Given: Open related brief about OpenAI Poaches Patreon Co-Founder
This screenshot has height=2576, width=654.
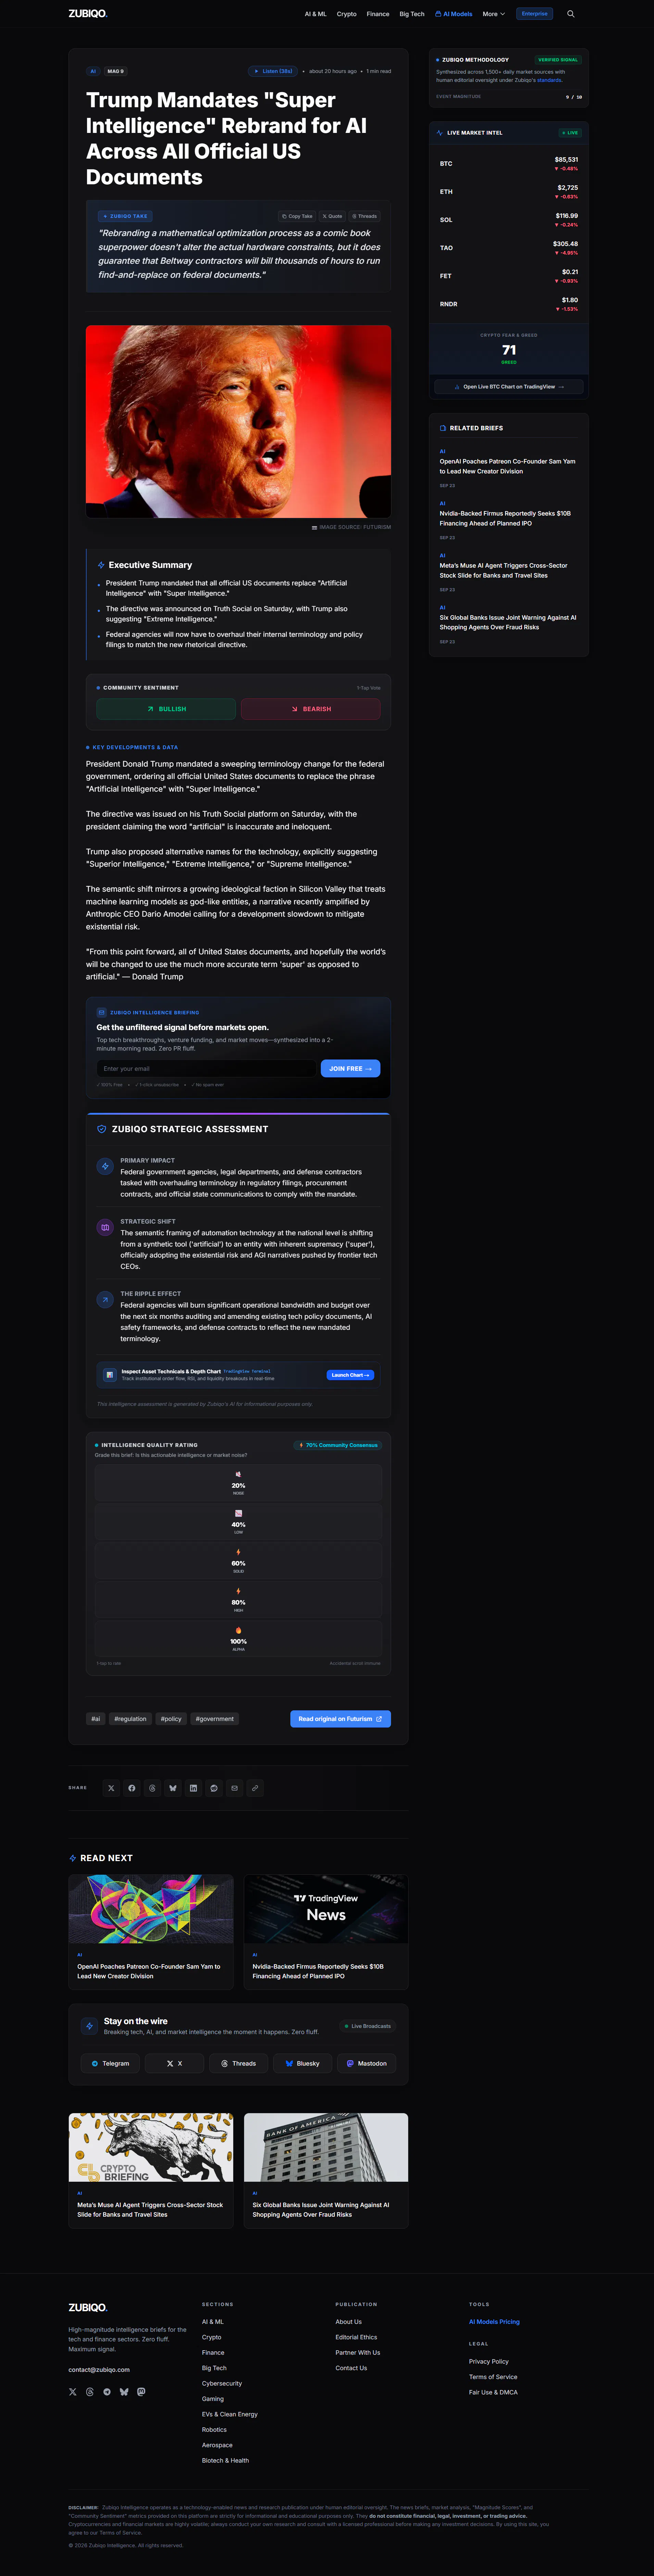Looking at the screenshot, I should coord(508,466).
